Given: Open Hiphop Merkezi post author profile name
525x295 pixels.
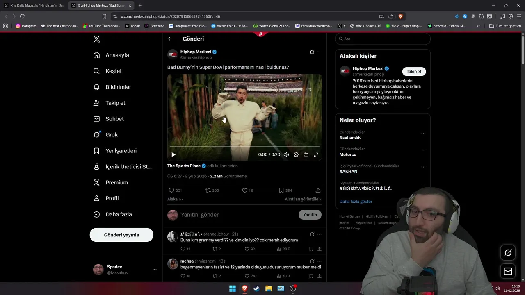Looking at the screenshot, I should point(196,52).
